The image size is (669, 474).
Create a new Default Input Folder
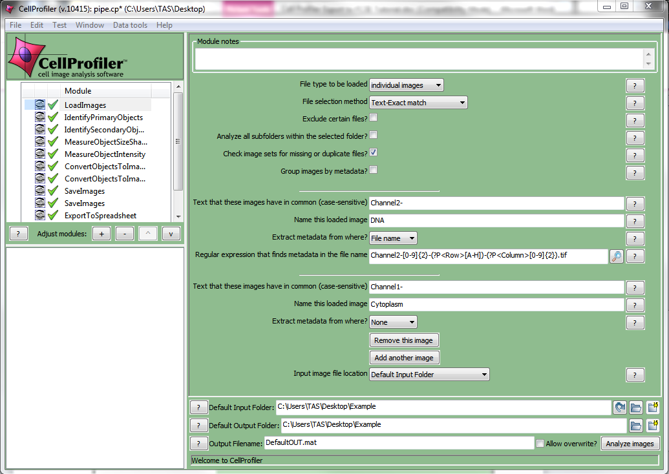[x=652, y=407]
